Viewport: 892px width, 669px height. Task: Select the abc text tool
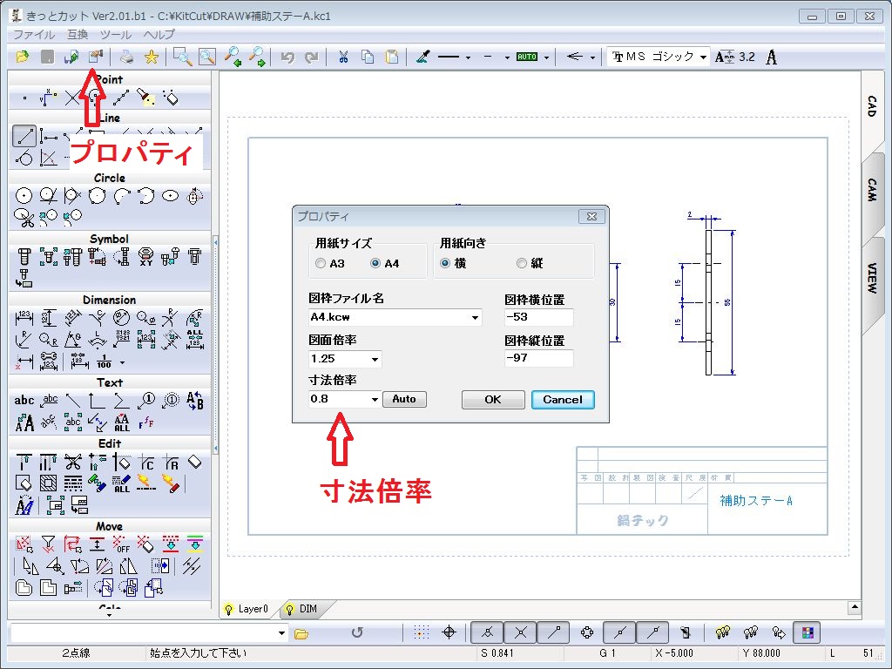24,401
